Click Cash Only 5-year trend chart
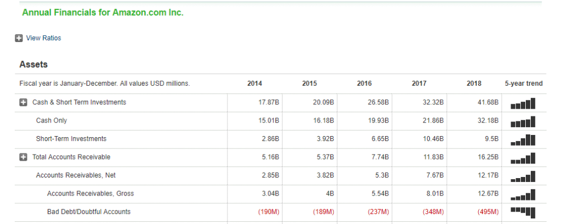Screen dimensions: 574x224 (523, 122)
